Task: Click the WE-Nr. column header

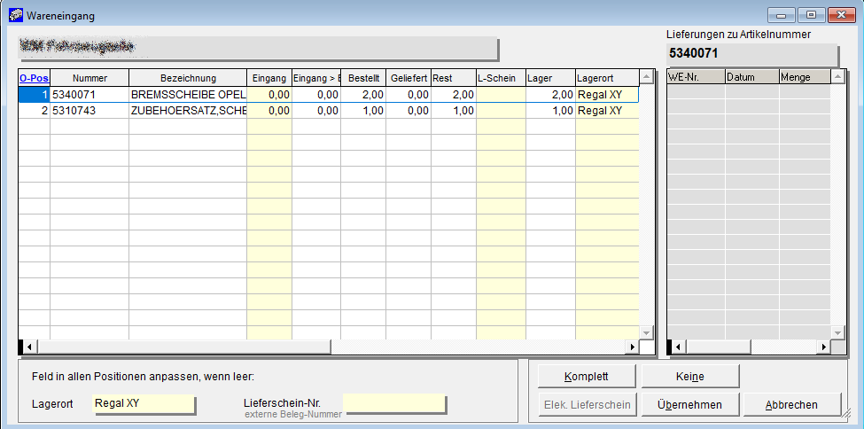Action: pos(696,77)
